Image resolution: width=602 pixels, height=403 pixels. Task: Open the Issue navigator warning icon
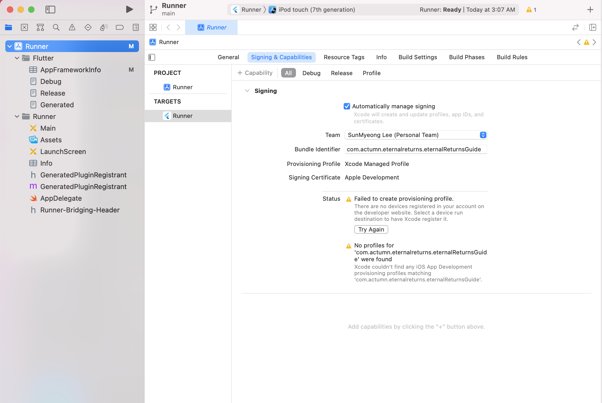(x=72, y=27)
